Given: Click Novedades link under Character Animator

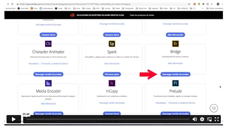Looking at the screenshot, I should [34, 63].
